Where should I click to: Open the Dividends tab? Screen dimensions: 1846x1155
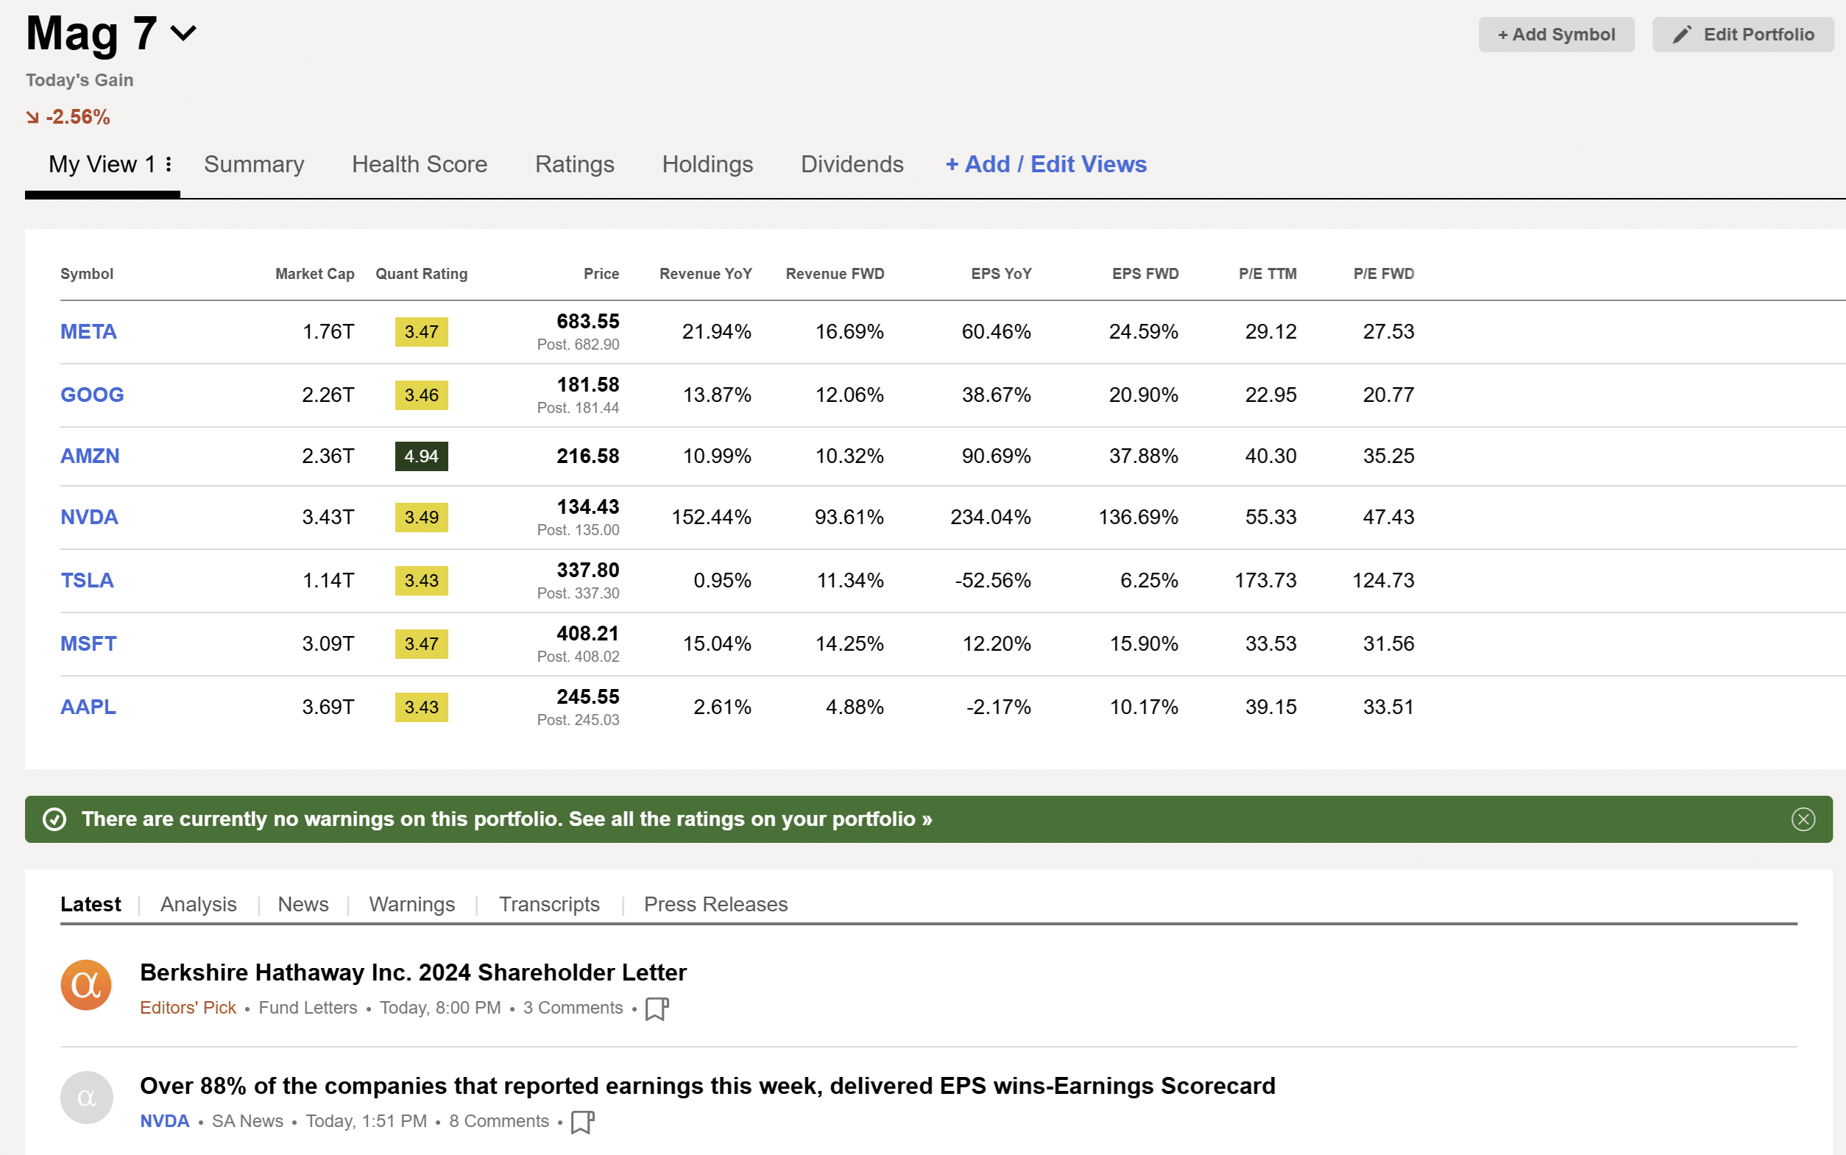852,163
